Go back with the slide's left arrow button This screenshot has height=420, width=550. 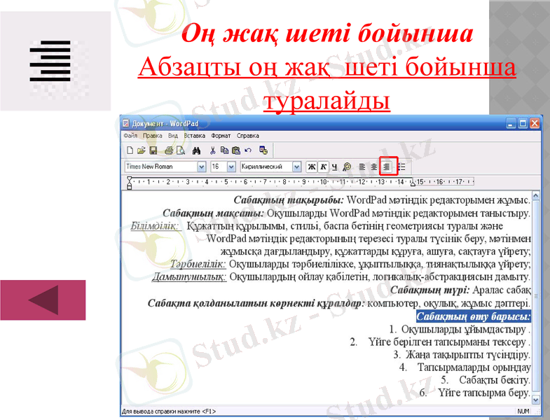(43, 300)
